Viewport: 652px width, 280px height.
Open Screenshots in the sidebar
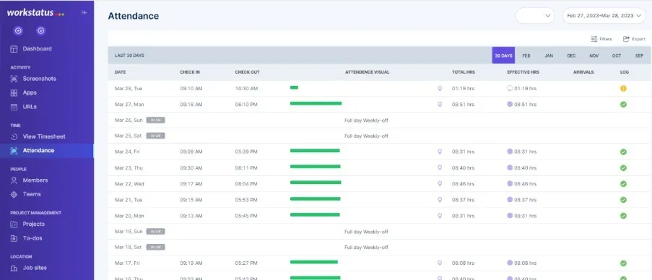point(39,79)
